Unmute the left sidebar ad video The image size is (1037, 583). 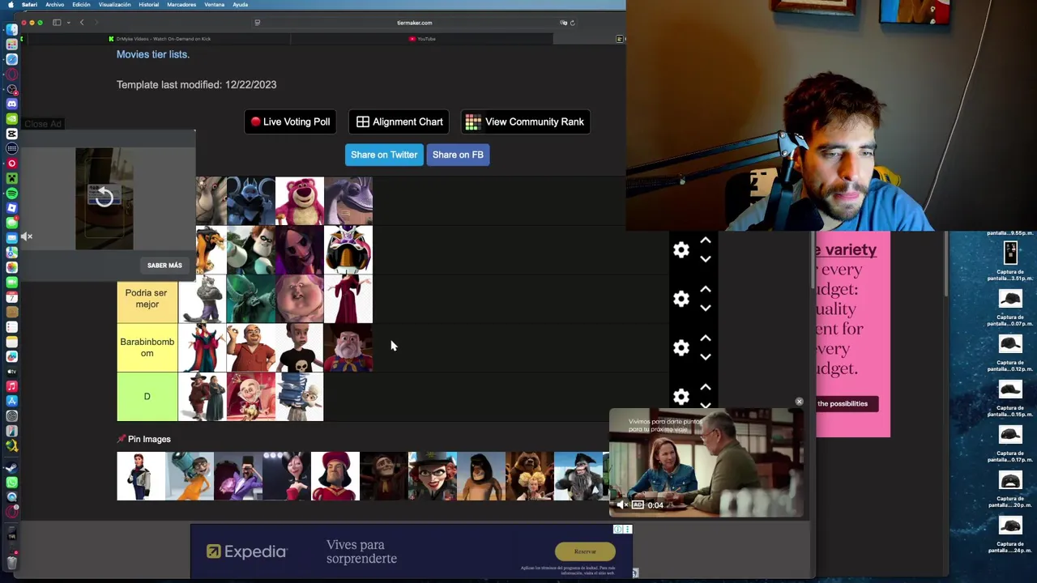tap(26, 236)
